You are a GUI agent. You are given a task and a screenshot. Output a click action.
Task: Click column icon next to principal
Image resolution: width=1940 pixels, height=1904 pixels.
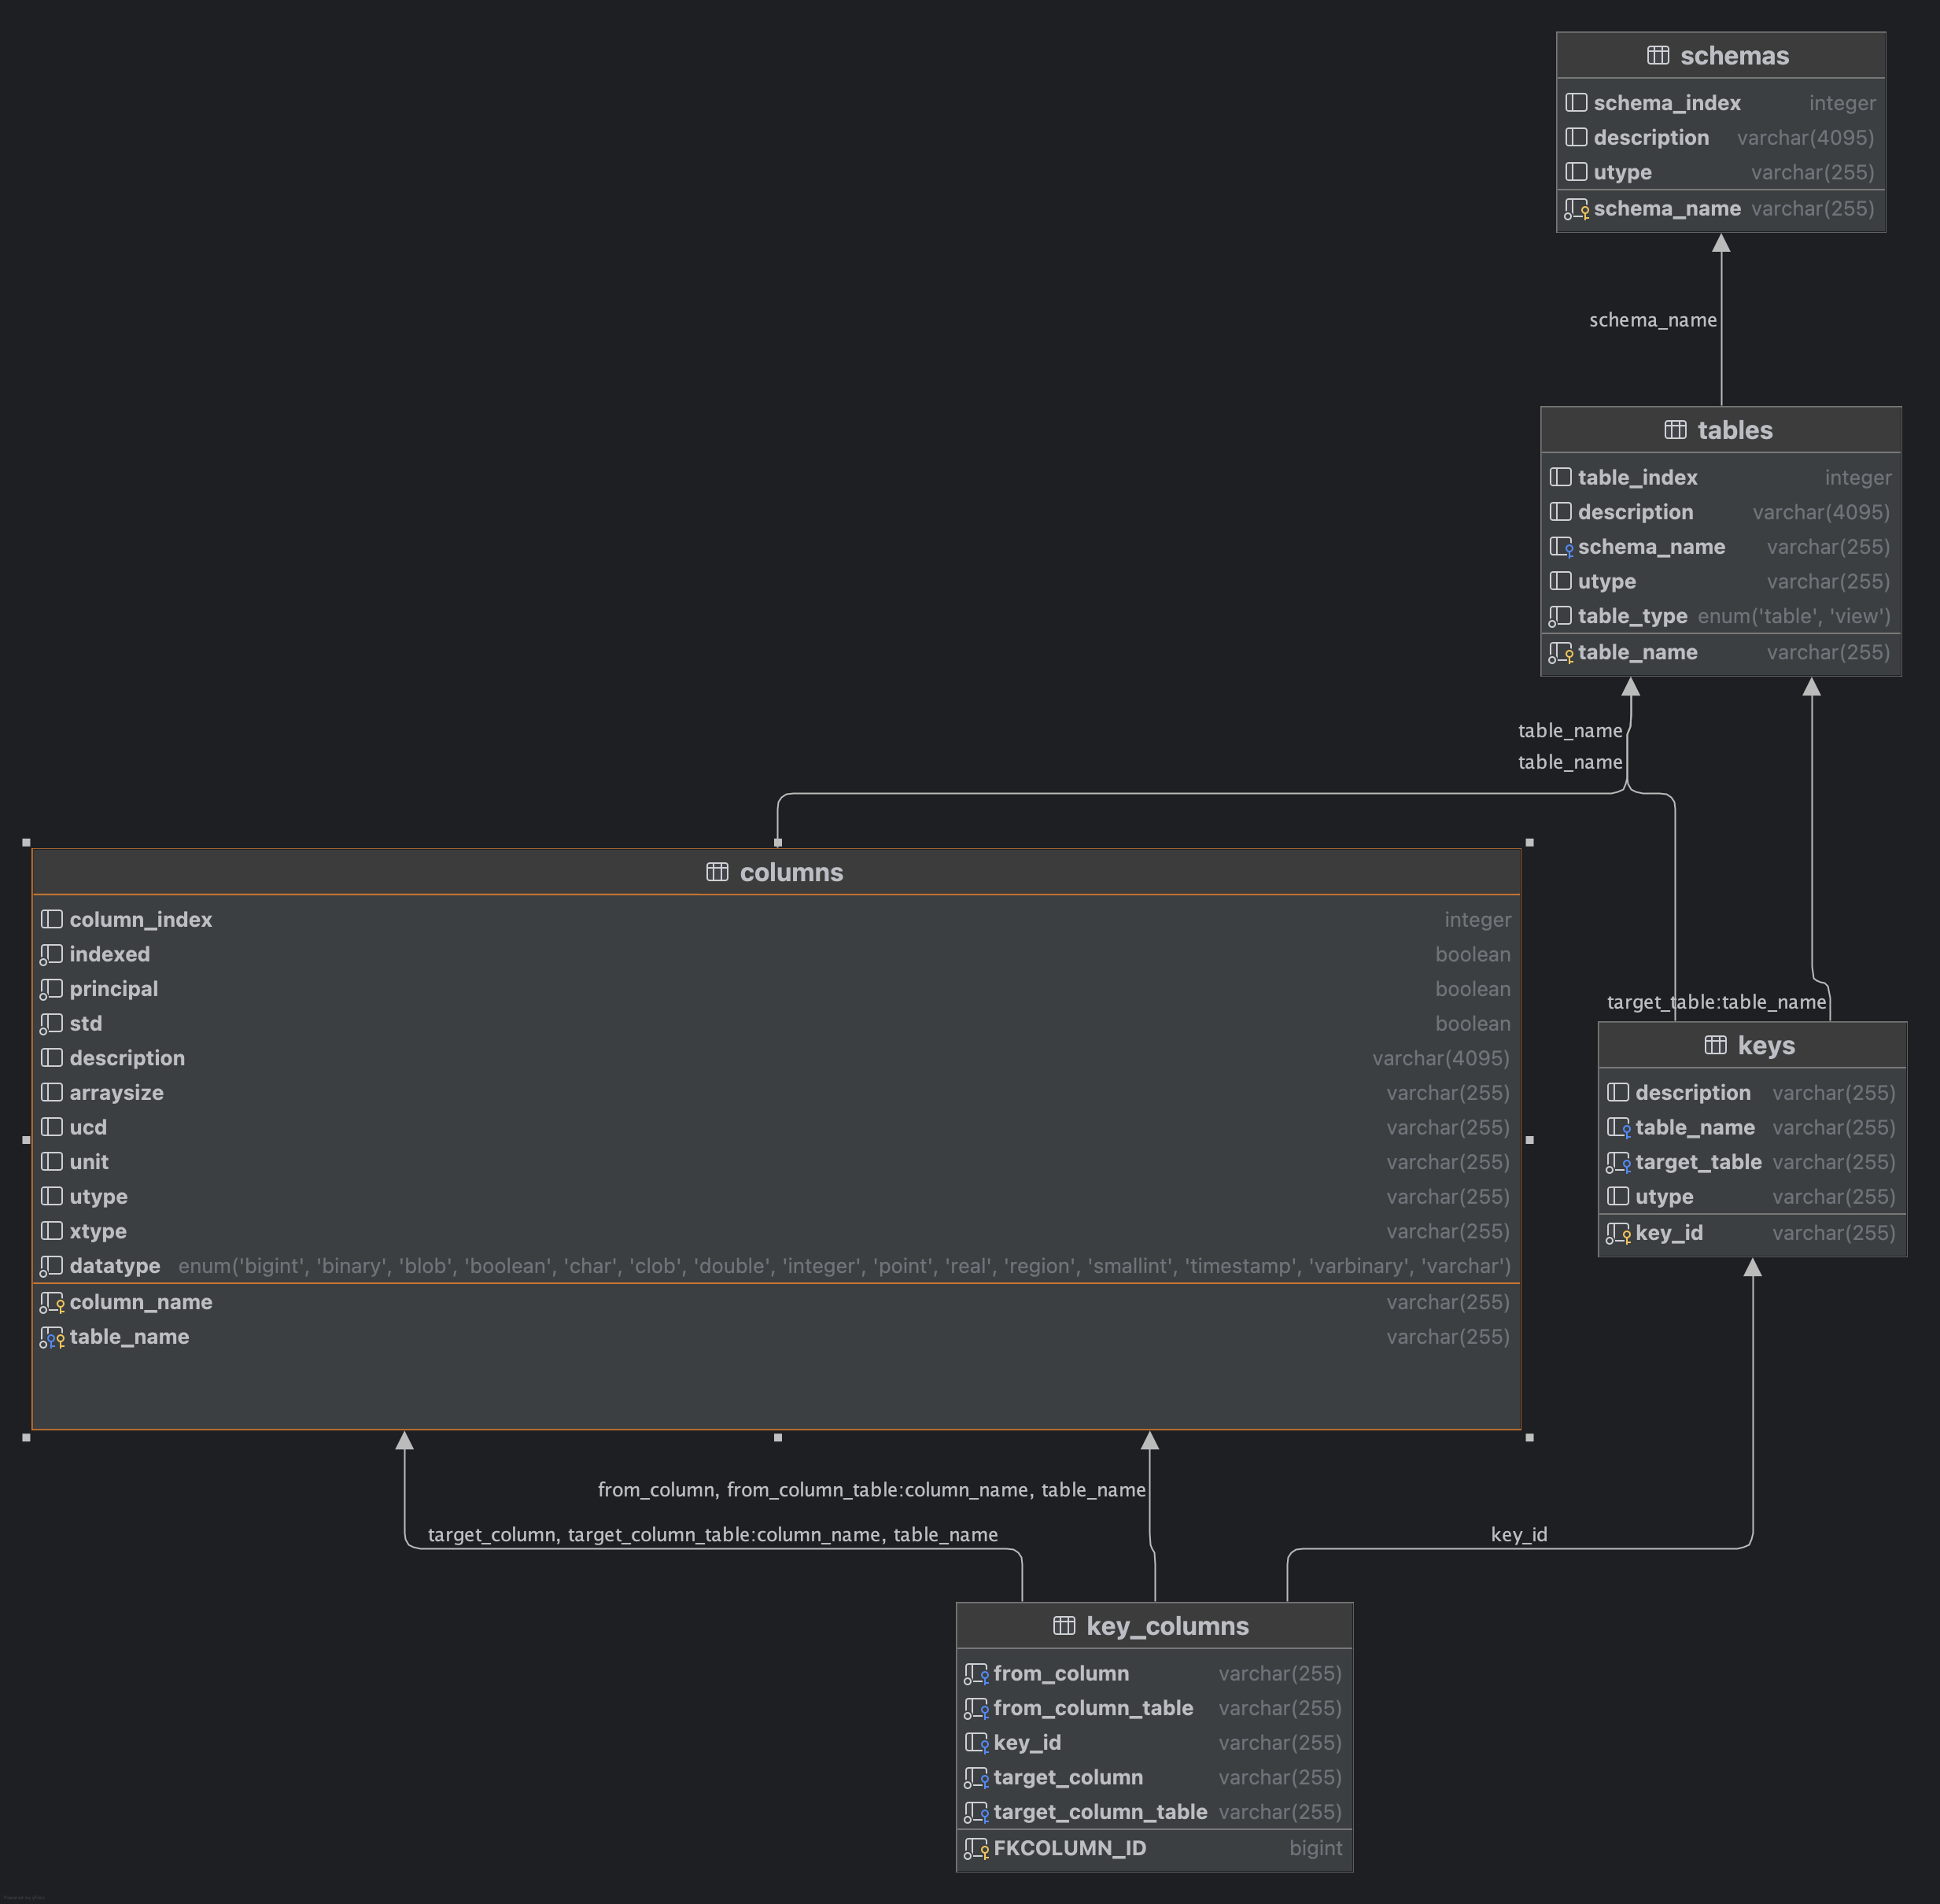51,990
